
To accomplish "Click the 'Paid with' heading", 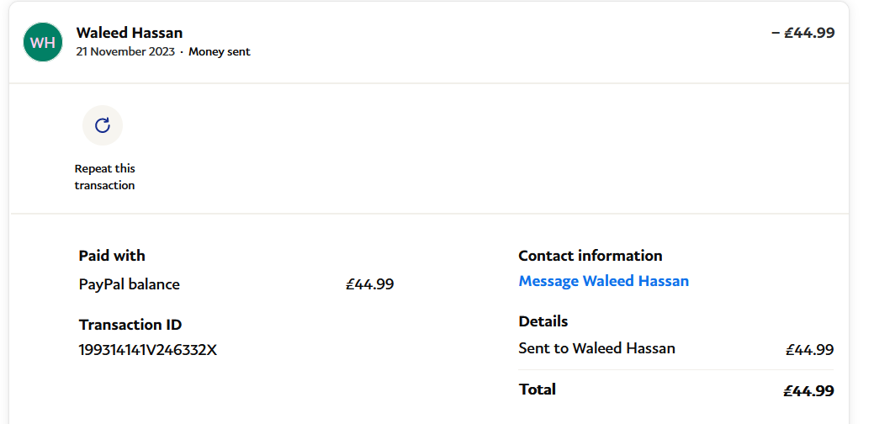I will point(112,256).
